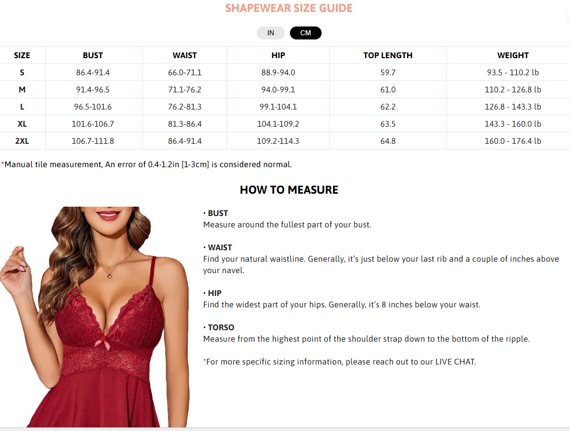Viewport: 570px width, 431px height.
Task: Click the LIVE CHAT sizing note
Action: (x=339, y=361)
